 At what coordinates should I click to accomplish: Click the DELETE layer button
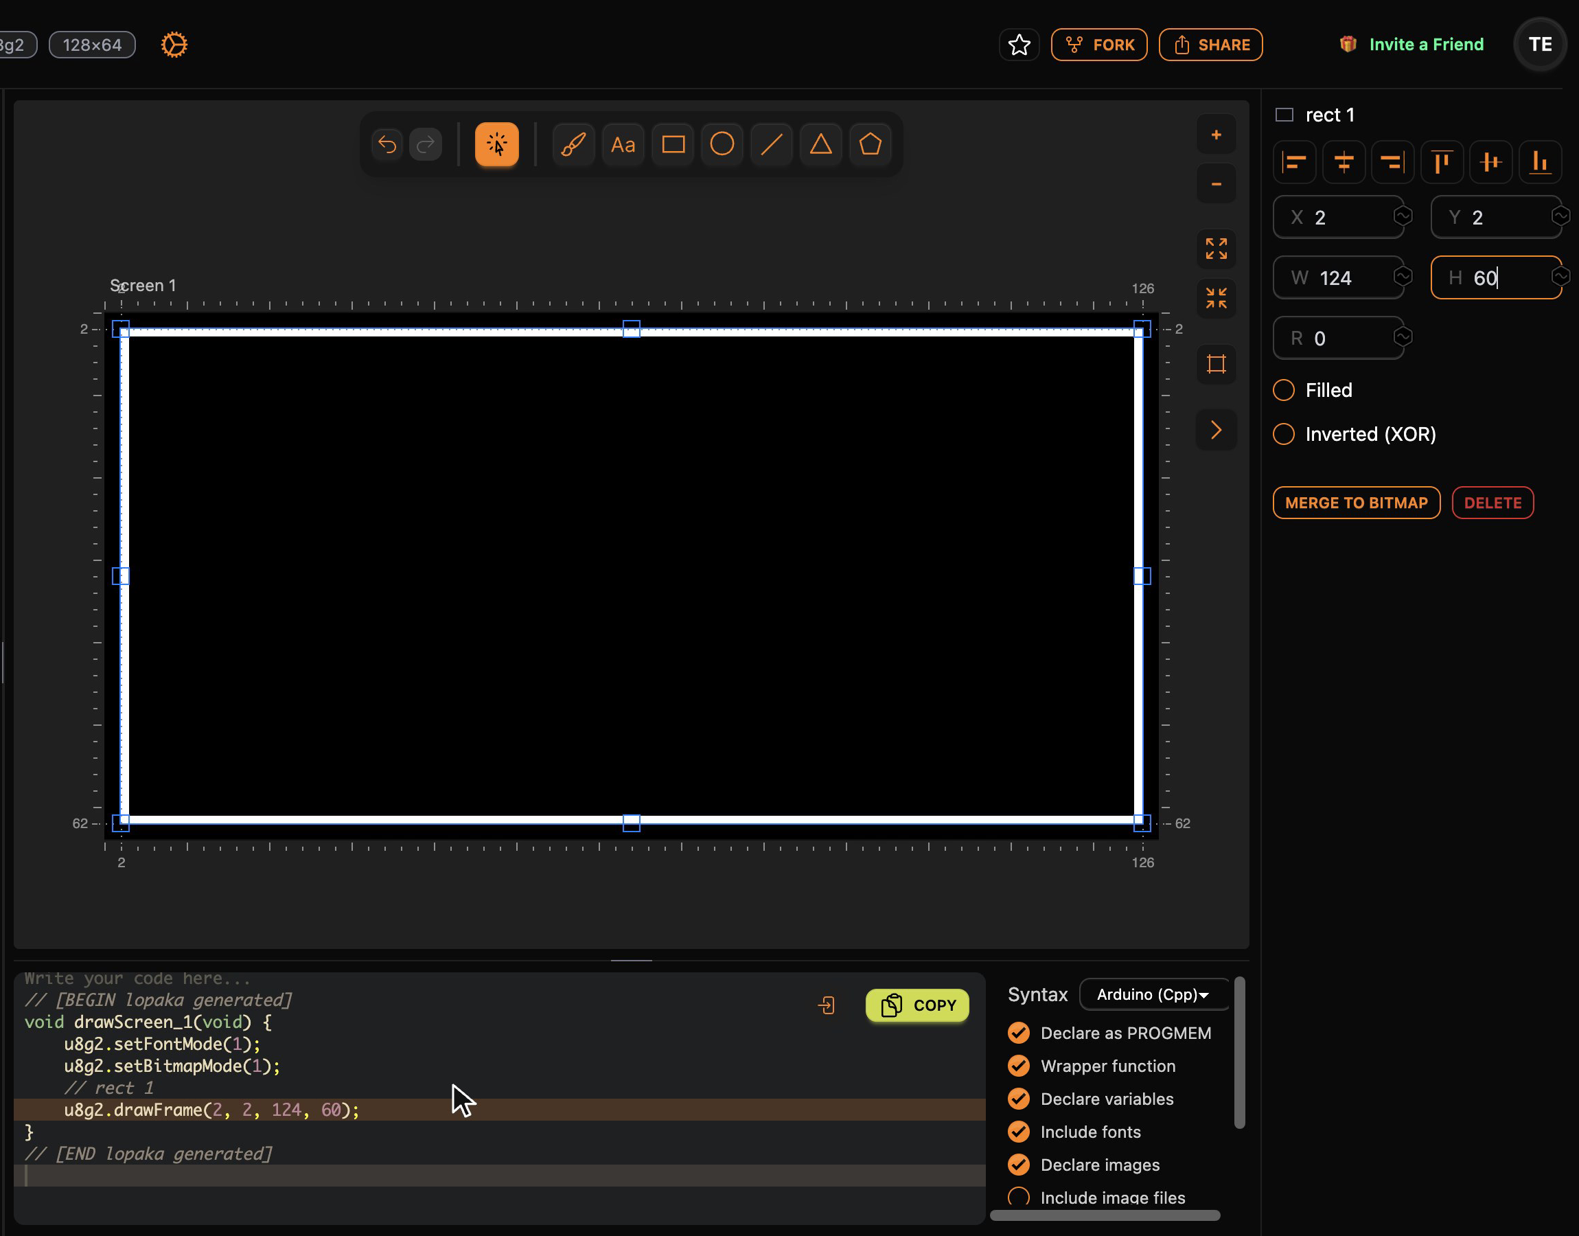(x=1493, y=503)
